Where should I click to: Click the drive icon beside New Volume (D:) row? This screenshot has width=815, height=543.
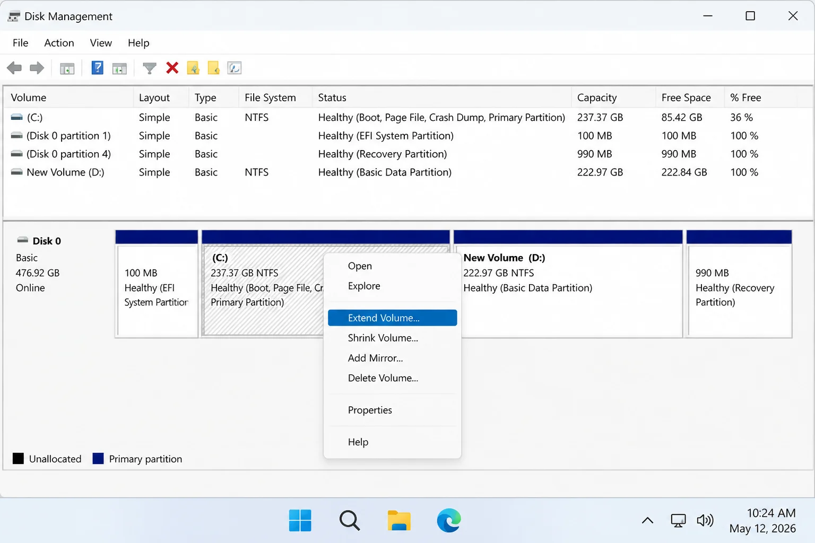pyautogui.click(x=17, y=172)
